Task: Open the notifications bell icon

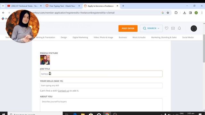Action: [179, 28]
